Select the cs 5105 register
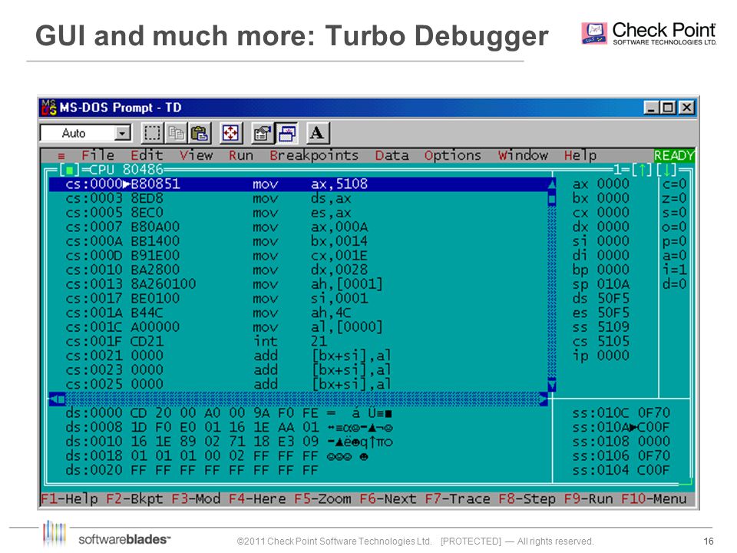 pyautogui.click(x=600, y=341)
